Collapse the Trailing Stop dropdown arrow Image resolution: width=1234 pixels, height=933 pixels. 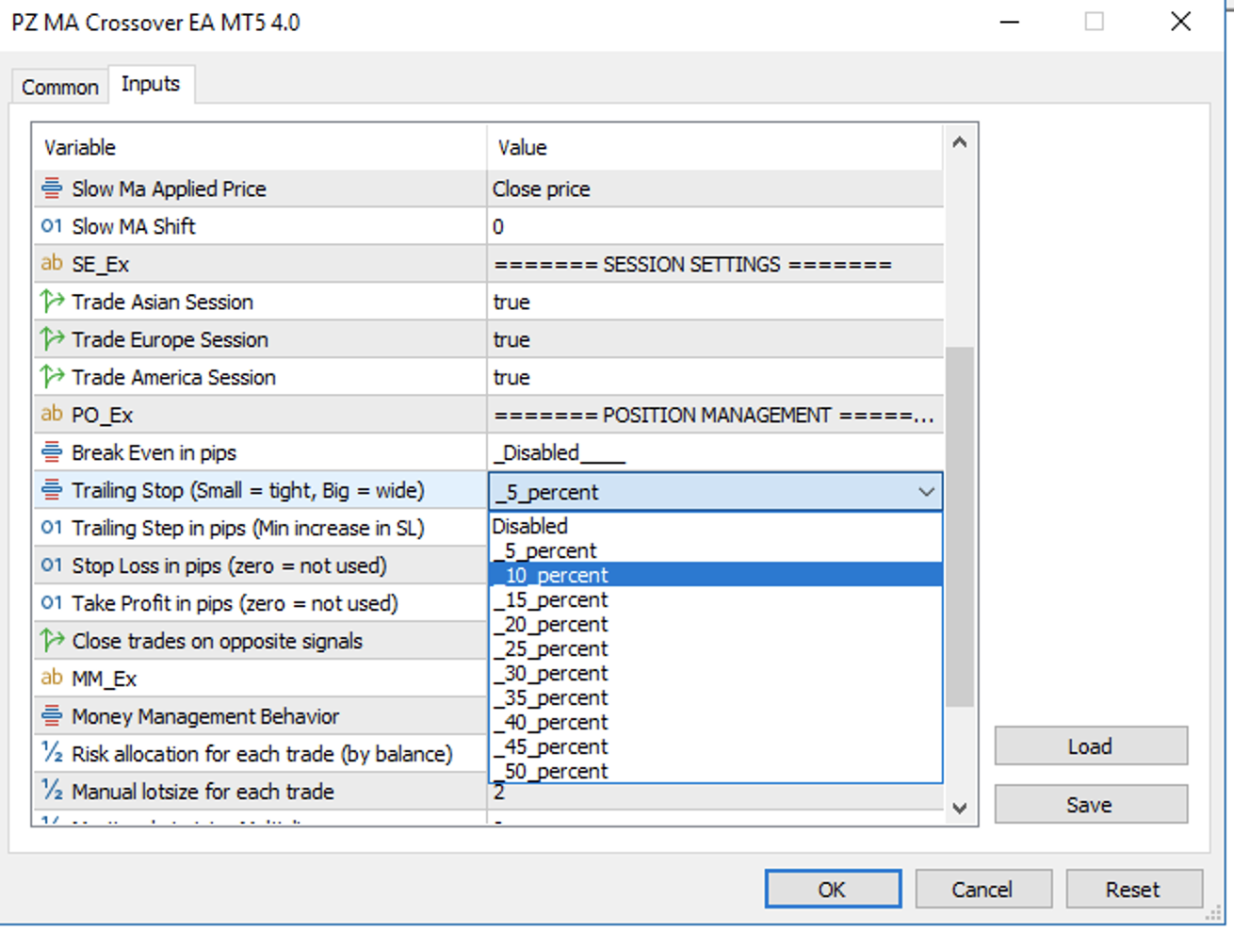point(926,492)
